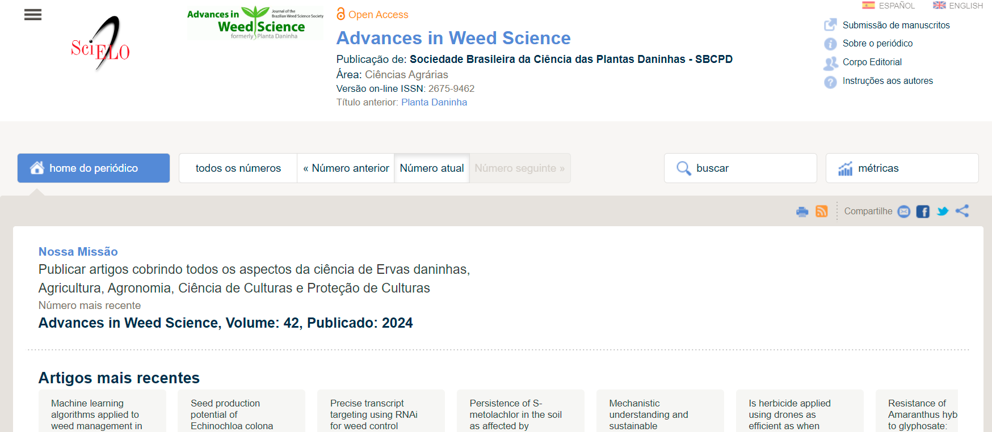Viewport: 992px width, 432px height.
Task: Click Sociedade Brasileira da Ciência das Plantas Daninhas text
Action: (x=571, y=59)
